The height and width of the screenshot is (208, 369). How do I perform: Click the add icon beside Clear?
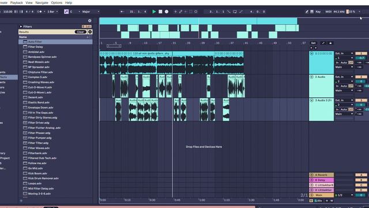pyautogui.click(x=90, y=32)
